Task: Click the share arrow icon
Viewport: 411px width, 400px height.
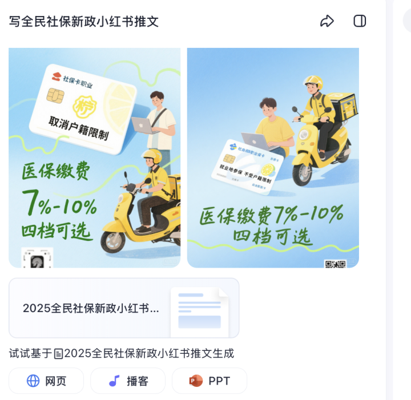Action: tap(327, 21)
